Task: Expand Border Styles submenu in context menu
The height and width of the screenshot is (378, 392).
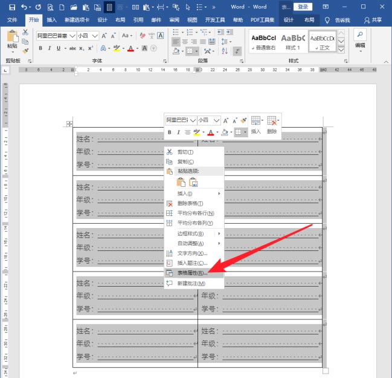Action: coord(194,233)
